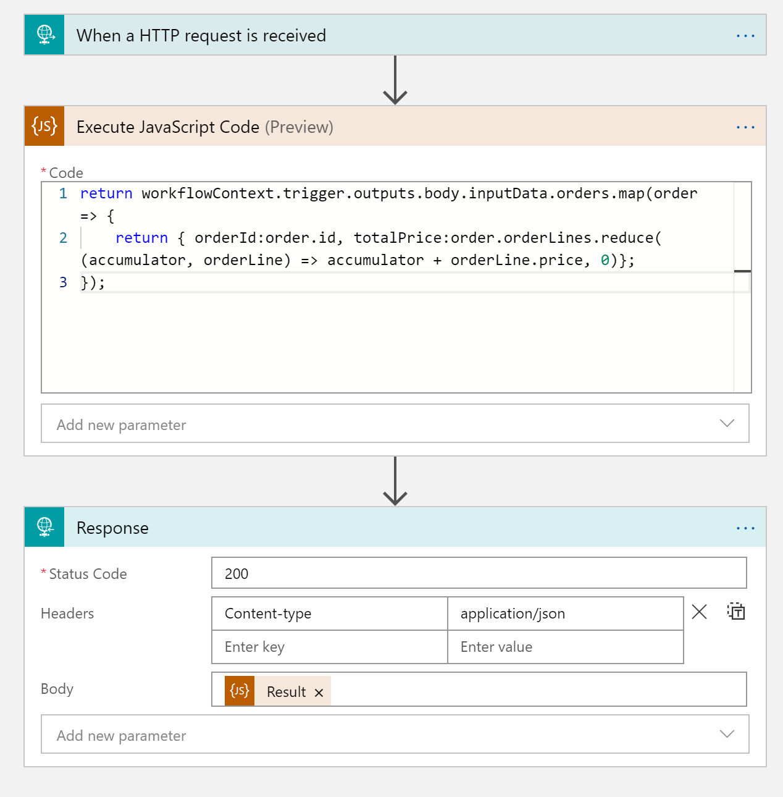Collapse the When a HTTP request is received card

pos(201,35)
